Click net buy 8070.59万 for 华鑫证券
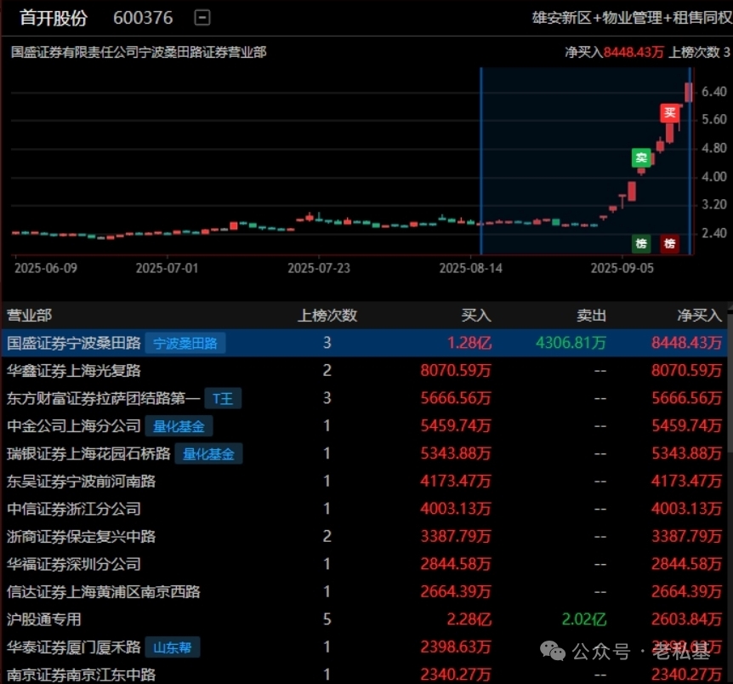 [687, 371]
